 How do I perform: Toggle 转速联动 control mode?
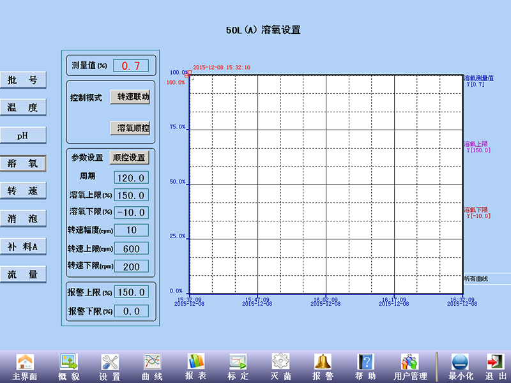coord(130,97)
